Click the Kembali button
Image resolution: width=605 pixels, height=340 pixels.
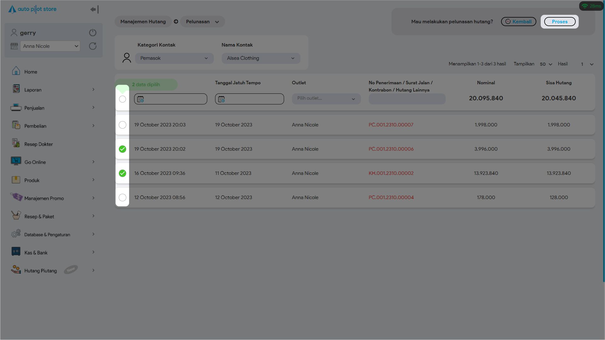click(518, 22)
